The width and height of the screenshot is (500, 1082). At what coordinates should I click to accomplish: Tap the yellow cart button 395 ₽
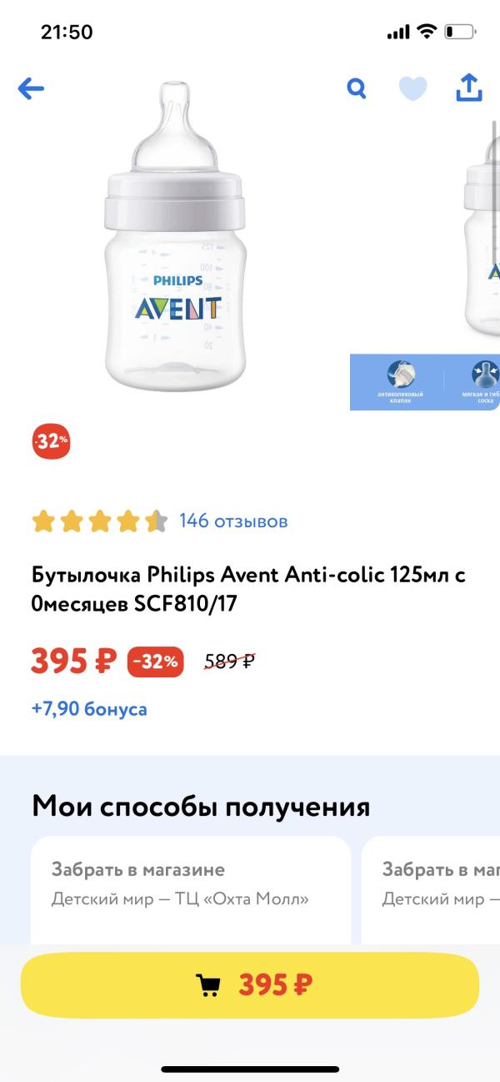click(250, 985)
